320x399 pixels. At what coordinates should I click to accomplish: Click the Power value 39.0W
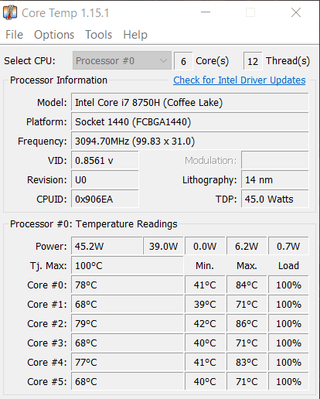(x=163, y=246)
